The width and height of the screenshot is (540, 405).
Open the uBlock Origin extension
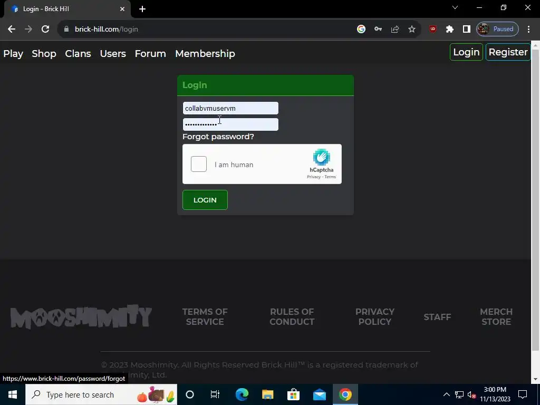(433, 30)
